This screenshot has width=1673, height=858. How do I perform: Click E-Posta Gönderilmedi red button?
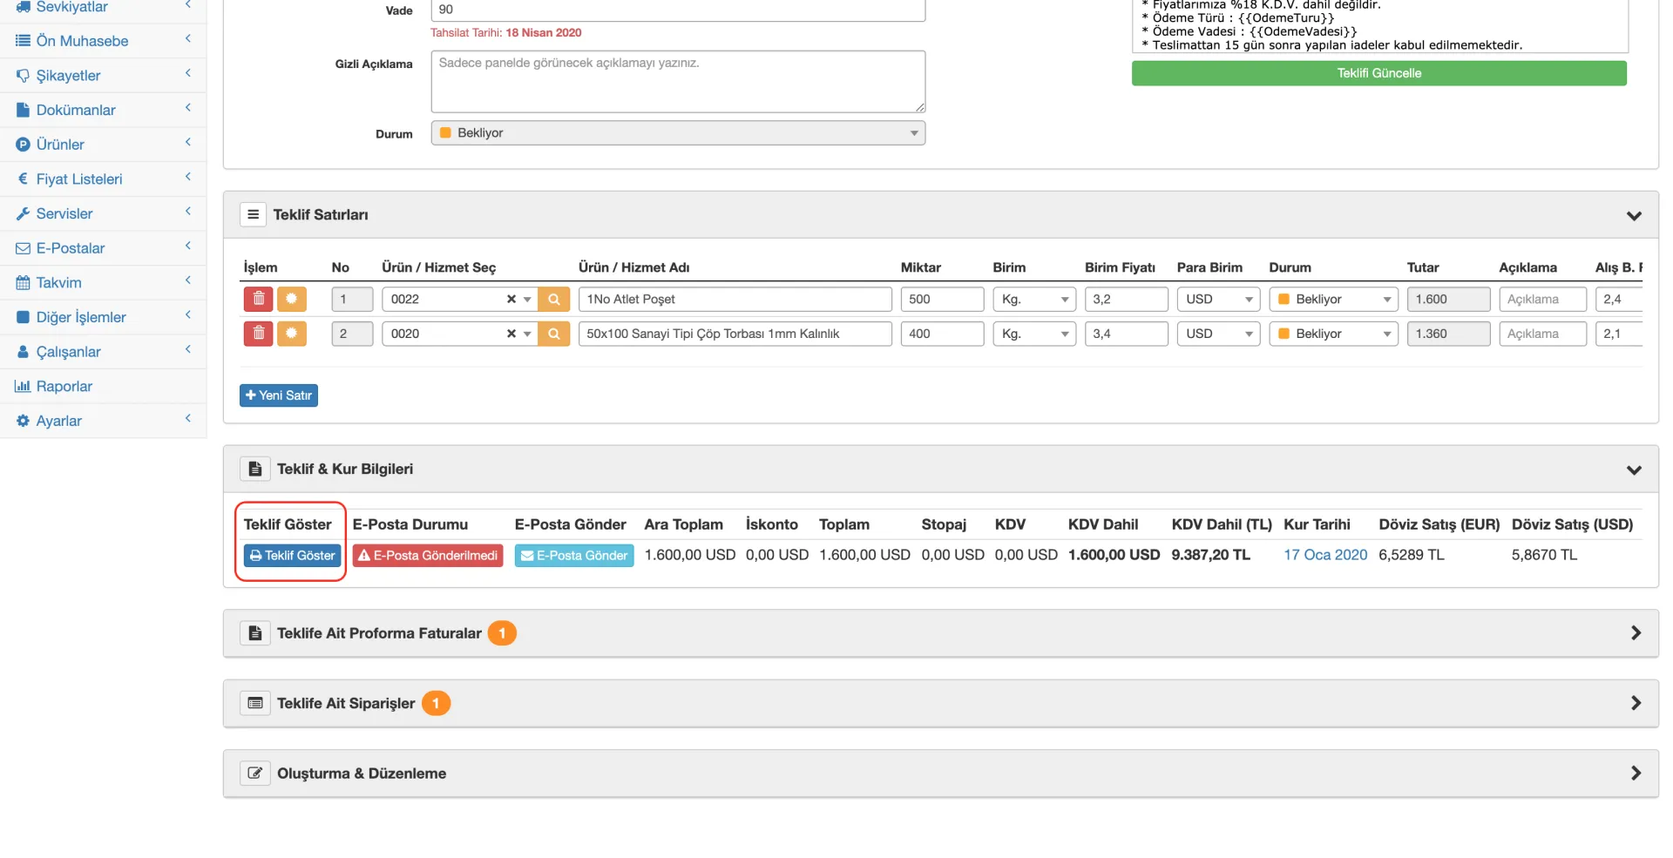click(x=428, y=555)
